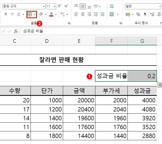This screenshot has height=144, width=162.
Task: Select cell with value 4000
Action: (x=142, y=100)
